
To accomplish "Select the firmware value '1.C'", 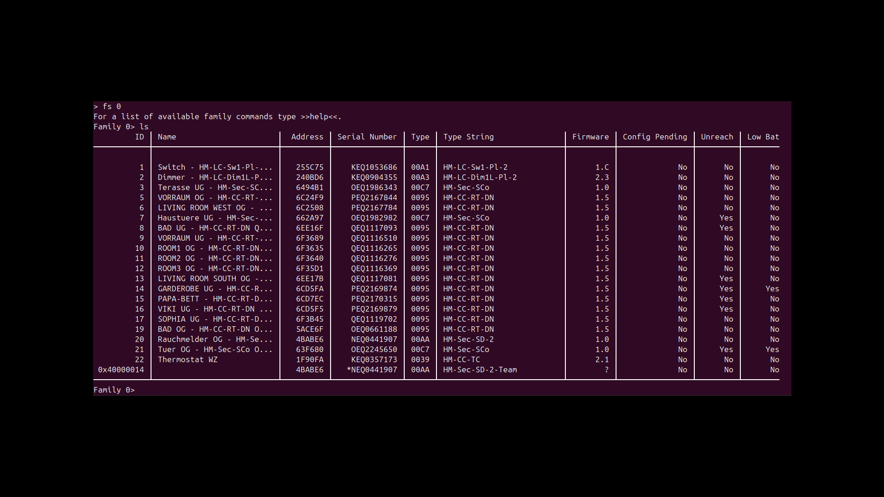I will point(602,167).
